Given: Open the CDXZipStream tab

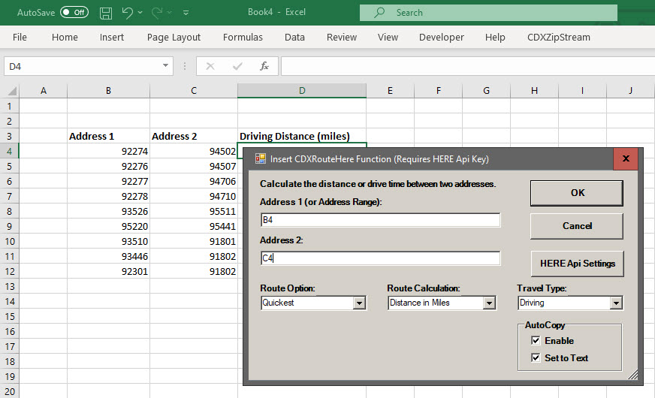Looking at the screenshot, I should (x=559, y=37).
